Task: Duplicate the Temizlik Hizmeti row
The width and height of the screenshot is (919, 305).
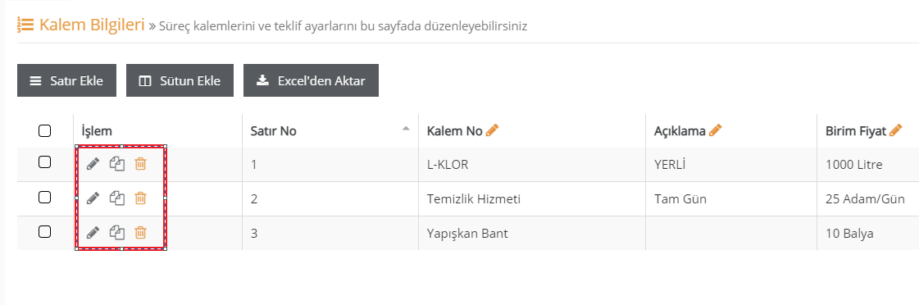Action: click(117, 198)
